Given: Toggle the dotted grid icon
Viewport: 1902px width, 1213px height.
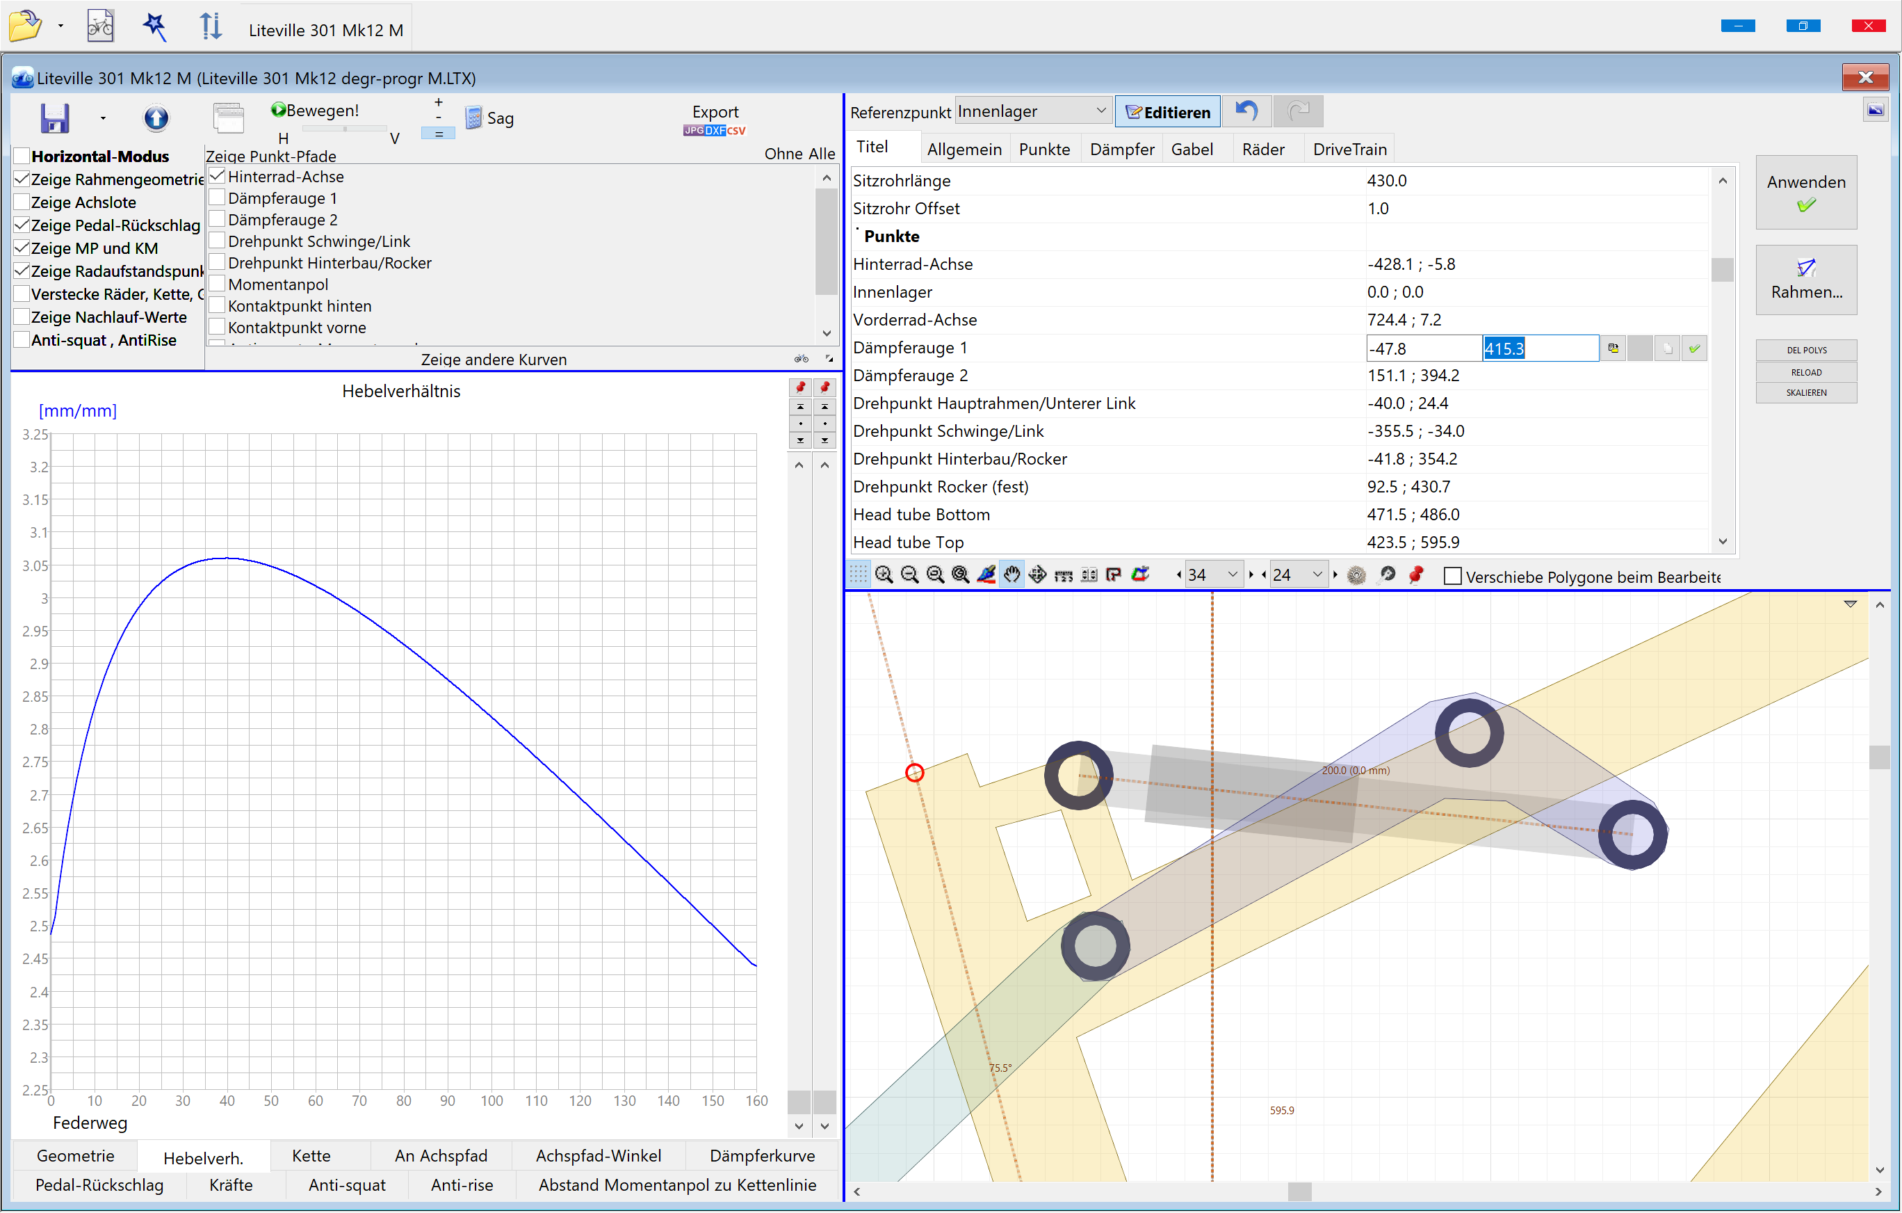Looking at the screenshot, I should pyautogui.click(x=859, y=575).
